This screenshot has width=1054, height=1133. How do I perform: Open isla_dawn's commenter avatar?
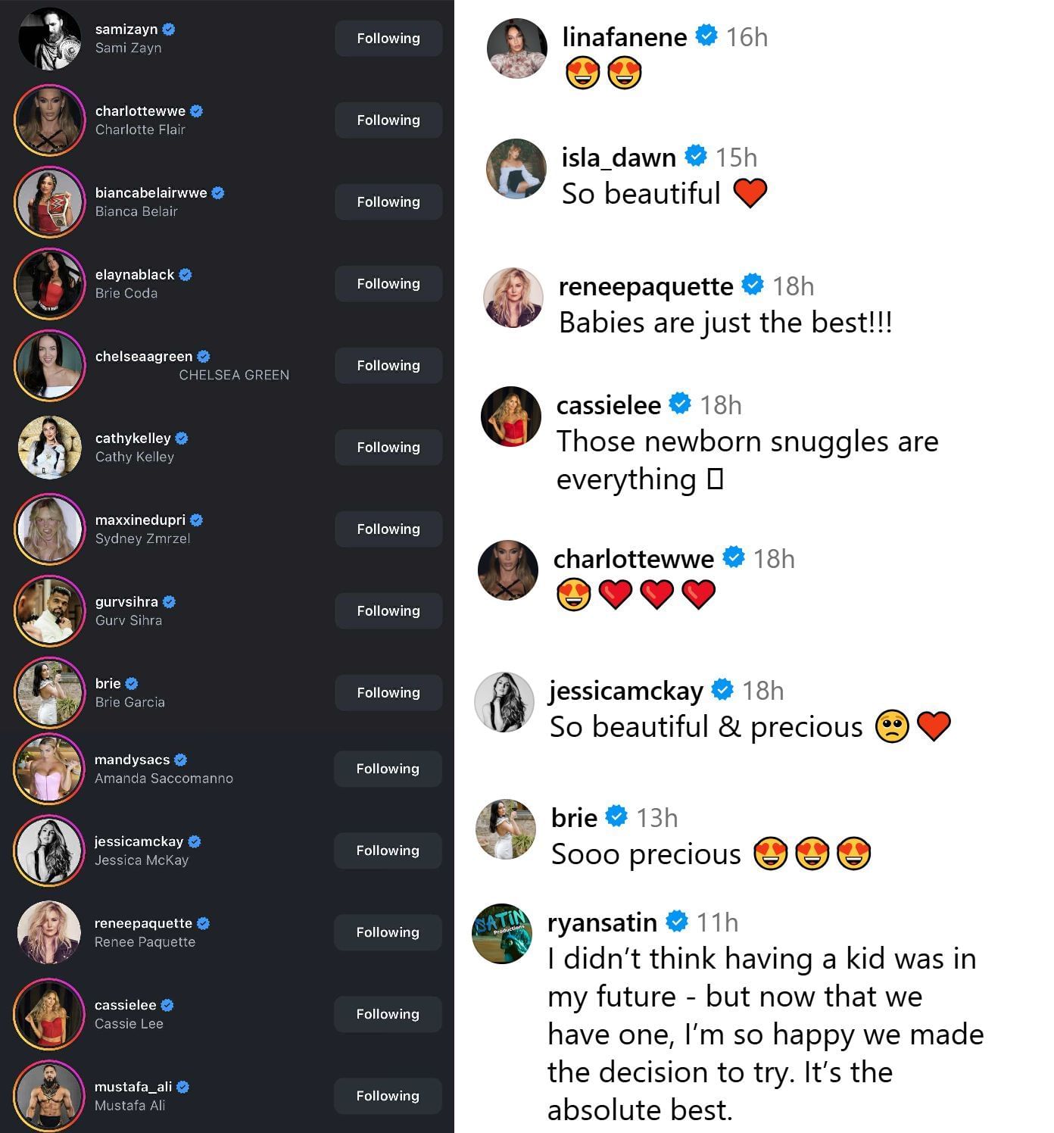(516, 169)
